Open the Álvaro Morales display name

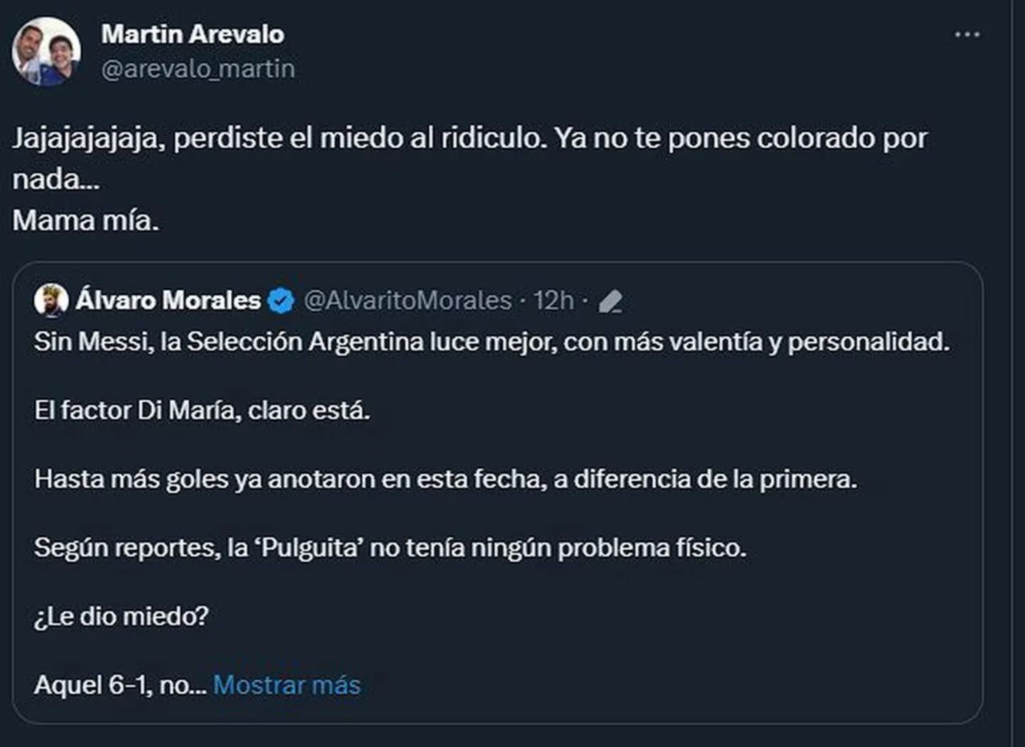[x=168, y=301]
